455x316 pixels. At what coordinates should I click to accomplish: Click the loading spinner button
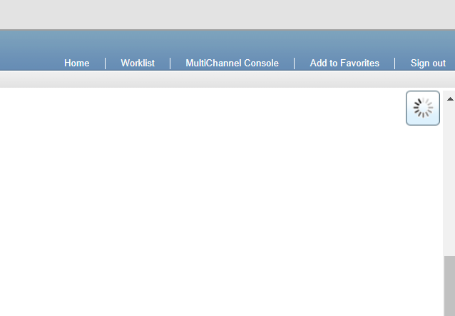pyautogui.click(x=423, y=108)
